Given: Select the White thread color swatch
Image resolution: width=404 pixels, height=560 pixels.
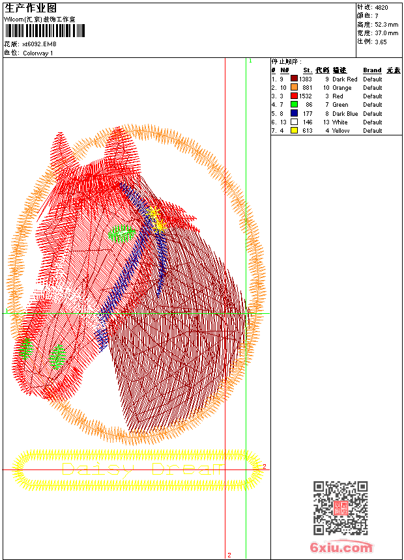Looking at the screenshot, I should pos(294,122).
